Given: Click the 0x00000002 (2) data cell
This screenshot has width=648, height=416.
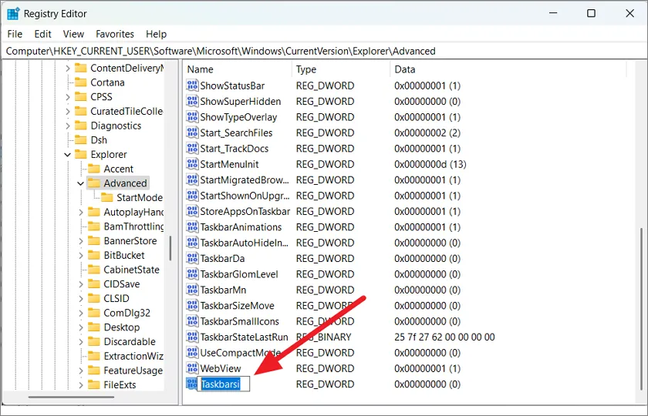Looking at the screenshot, I should 427,133.
